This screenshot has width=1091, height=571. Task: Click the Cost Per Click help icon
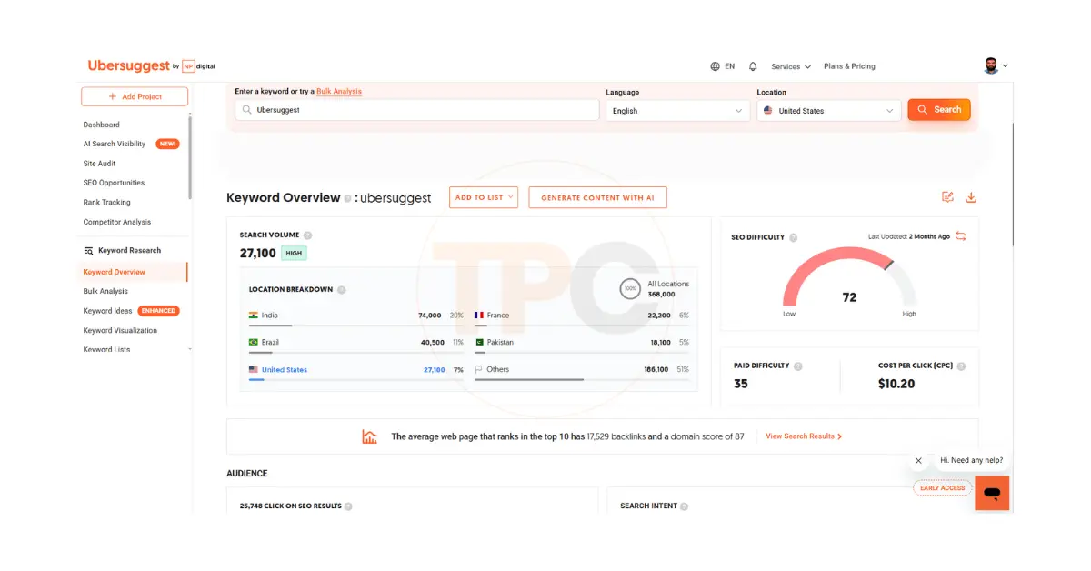pos(961,366)
